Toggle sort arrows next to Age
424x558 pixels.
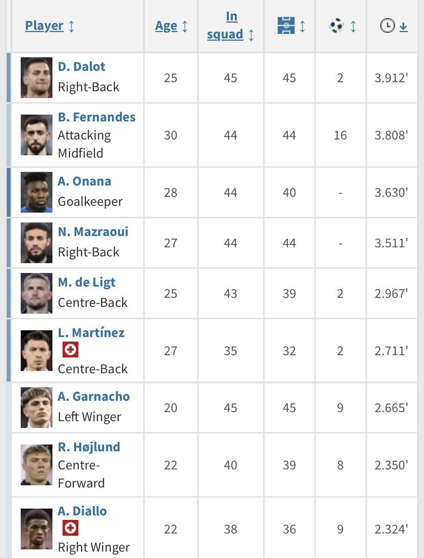pos(185,26)
